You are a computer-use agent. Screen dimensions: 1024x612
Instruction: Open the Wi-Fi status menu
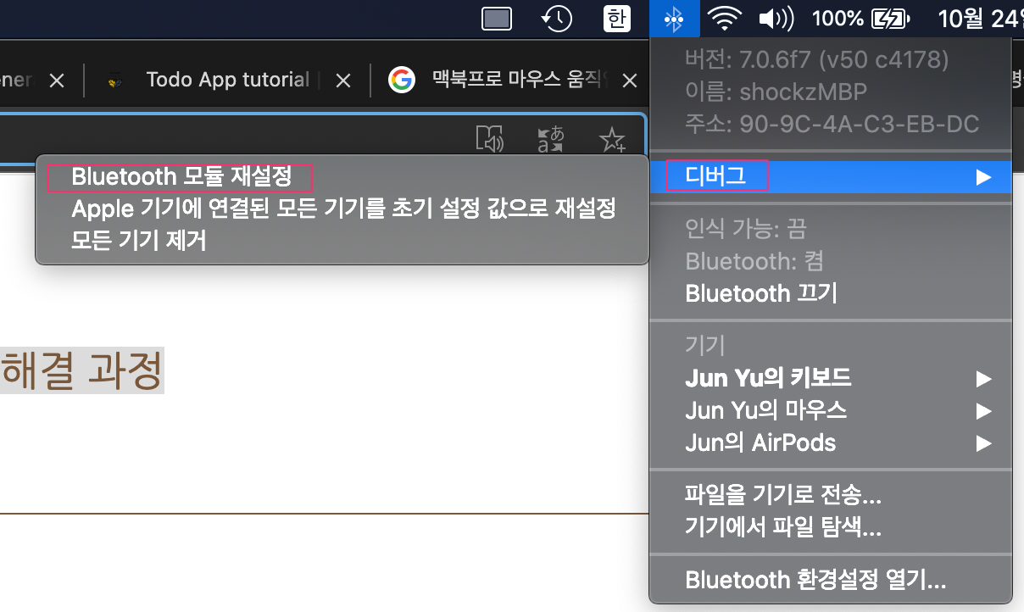point(726,19)
